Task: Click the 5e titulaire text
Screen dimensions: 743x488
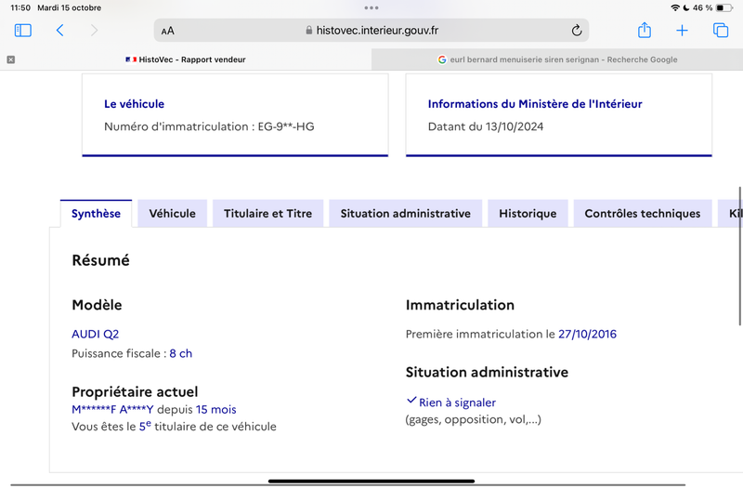Action: click(x=145, y=426)
